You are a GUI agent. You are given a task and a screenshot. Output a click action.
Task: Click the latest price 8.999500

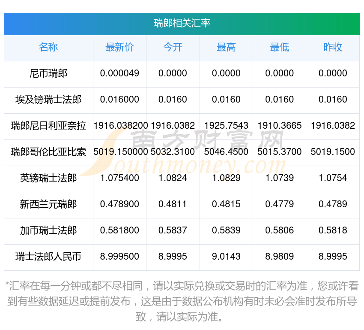pyautogui.click(x=119, y=257)
